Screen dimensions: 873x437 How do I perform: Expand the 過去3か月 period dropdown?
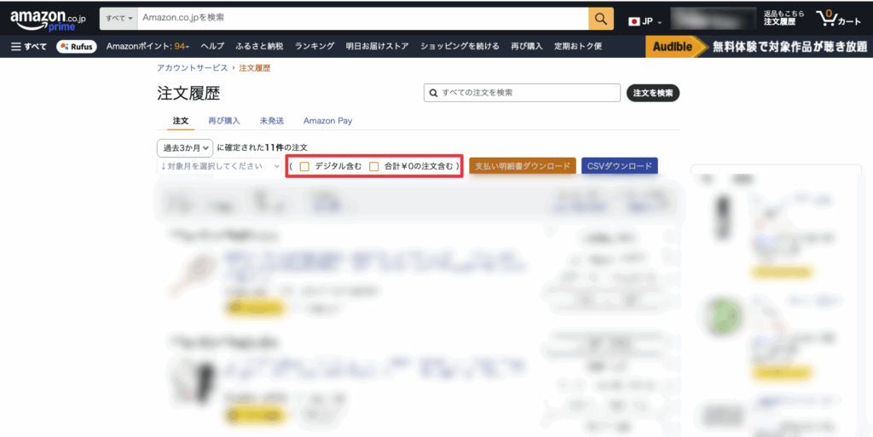[184, 148]
